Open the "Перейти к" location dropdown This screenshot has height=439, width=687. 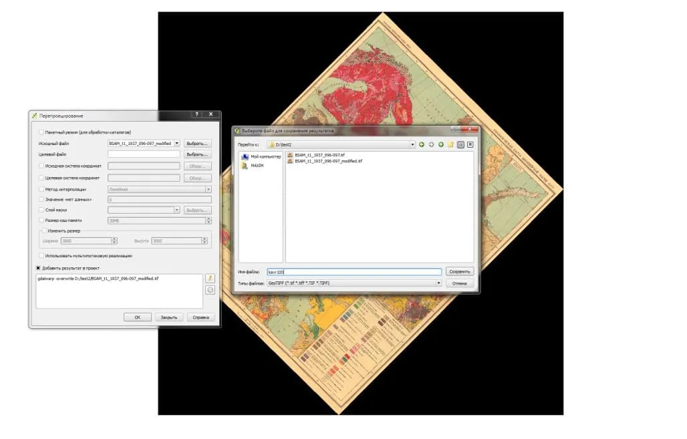[x=412, y=144]
